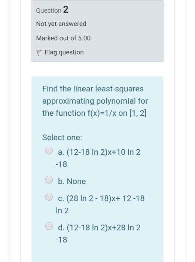Click the large number 2 in the question header
Screen dimensions: 195x262
(x=65, y=9)
